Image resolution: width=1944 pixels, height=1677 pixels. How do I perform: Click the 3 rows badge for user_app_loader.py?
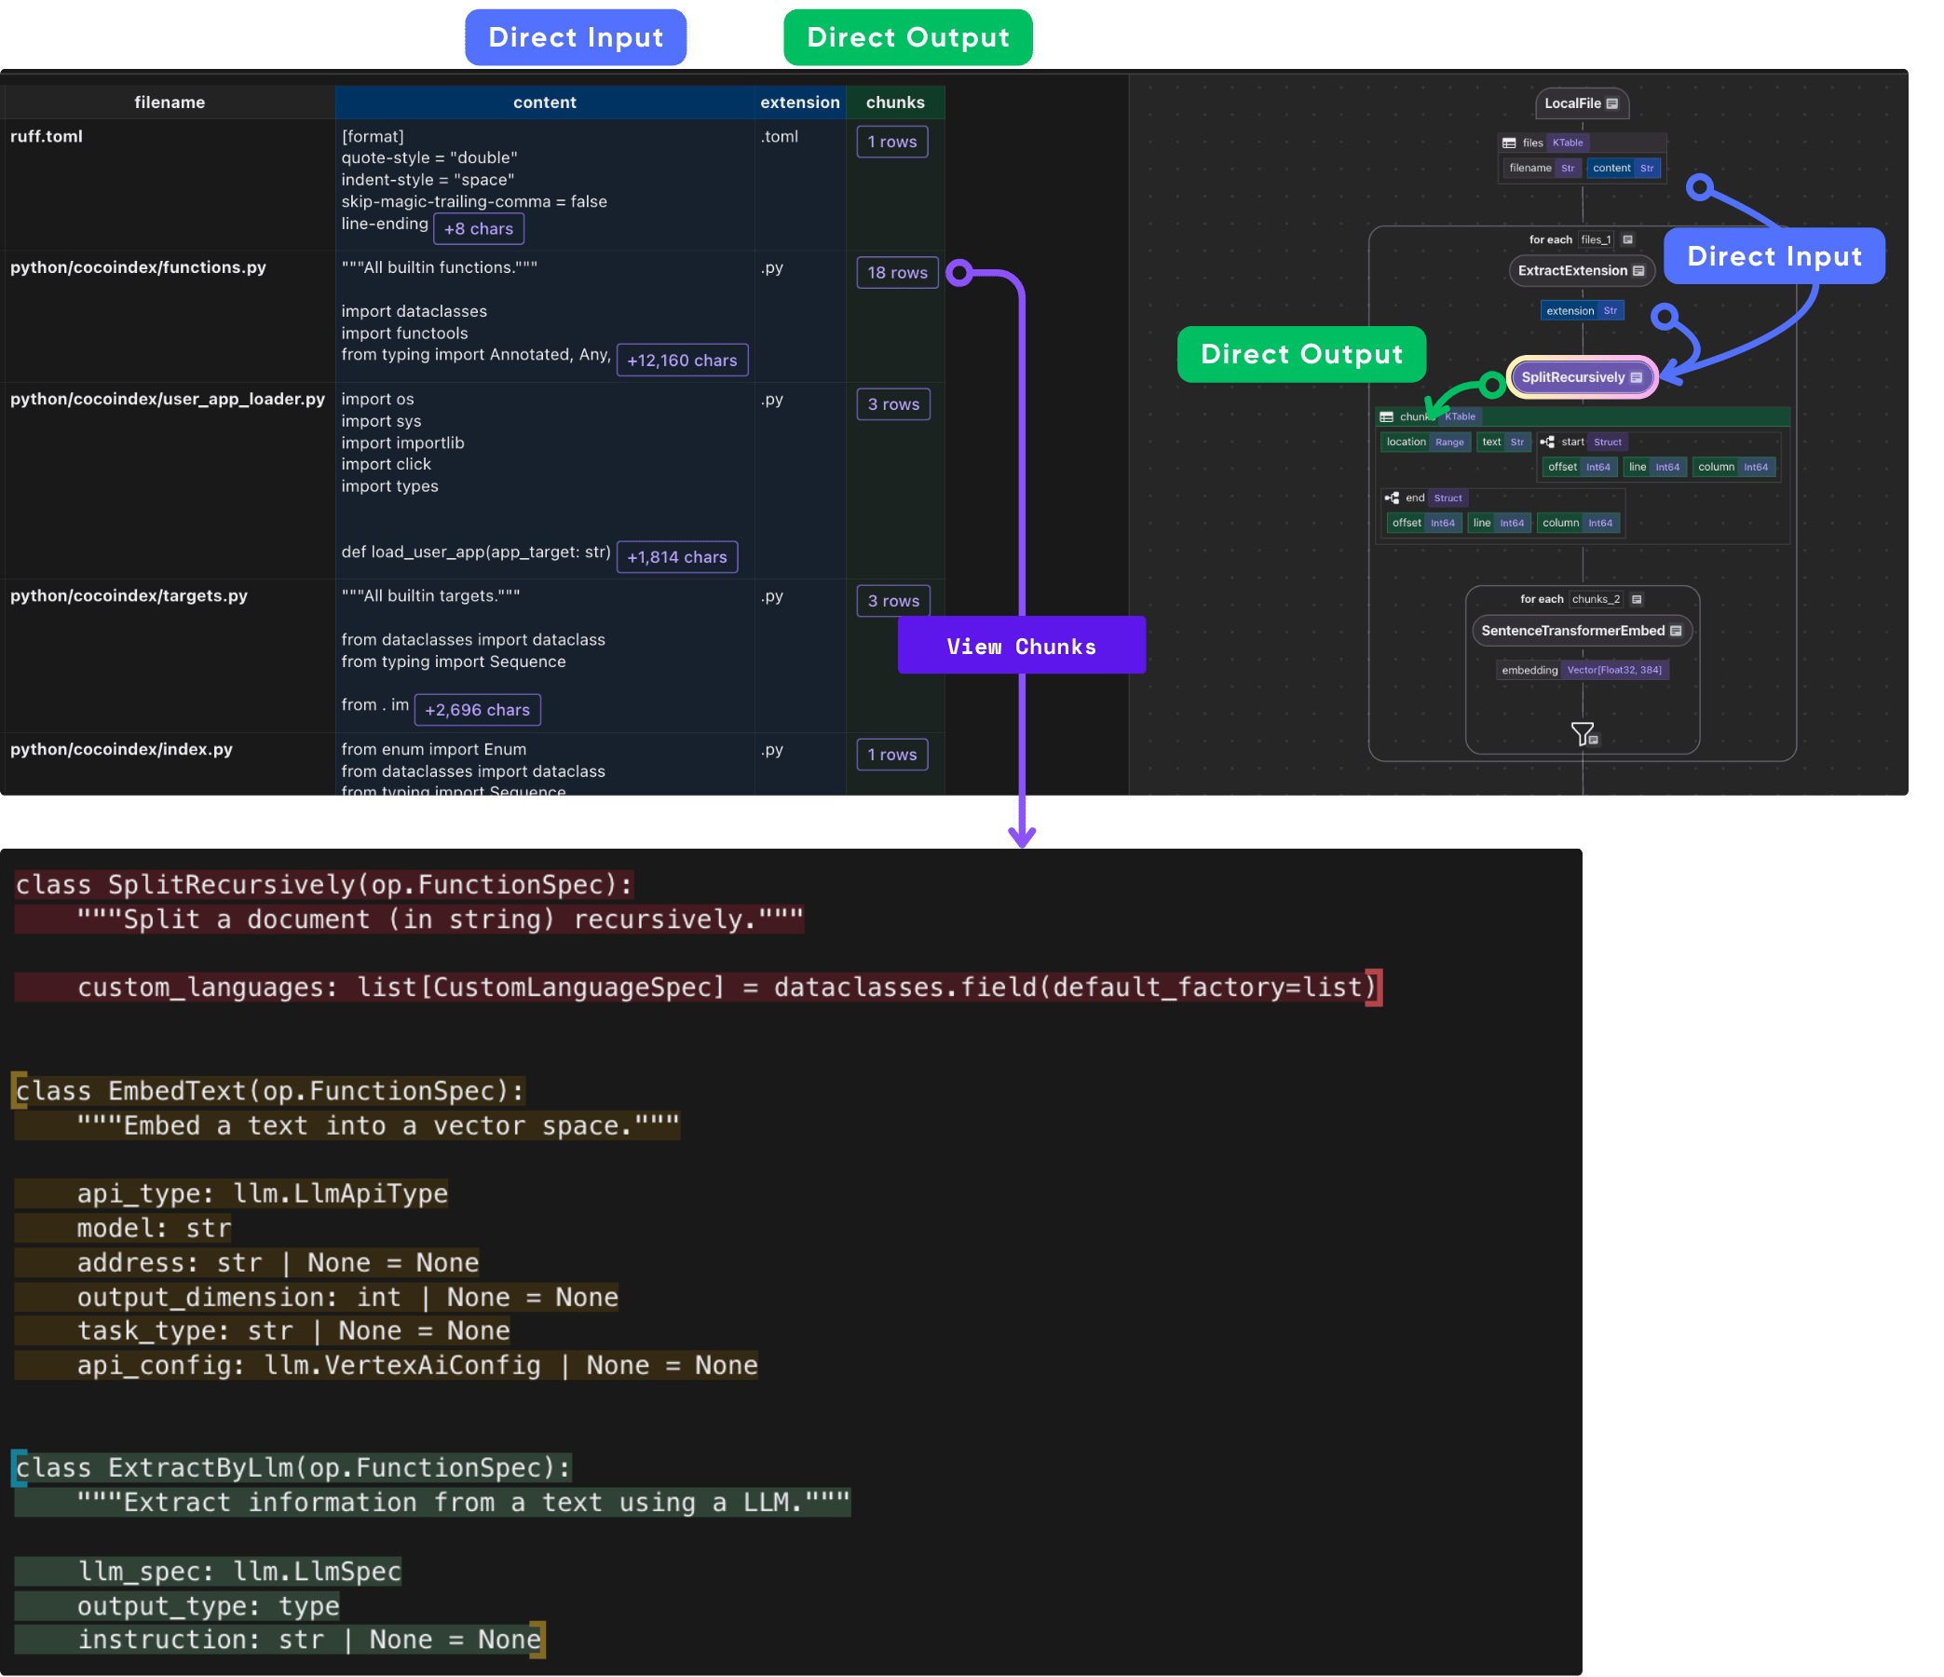(x=893, y=403)
